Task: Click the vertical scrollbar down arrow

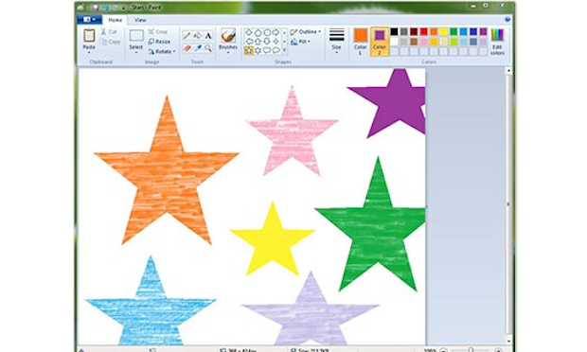Action: 508,341
